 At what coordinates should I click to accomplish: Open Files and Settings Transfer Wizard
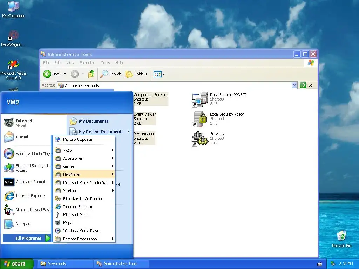[x=27, y=168]
